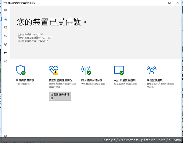The width and height of the screenshot is (183, 143).
Task: Click browser window icon with green check
Action: pos(119,70)
